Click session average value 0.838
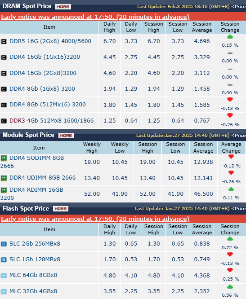Viewport: 246px width, 299px height. point(202,244)
